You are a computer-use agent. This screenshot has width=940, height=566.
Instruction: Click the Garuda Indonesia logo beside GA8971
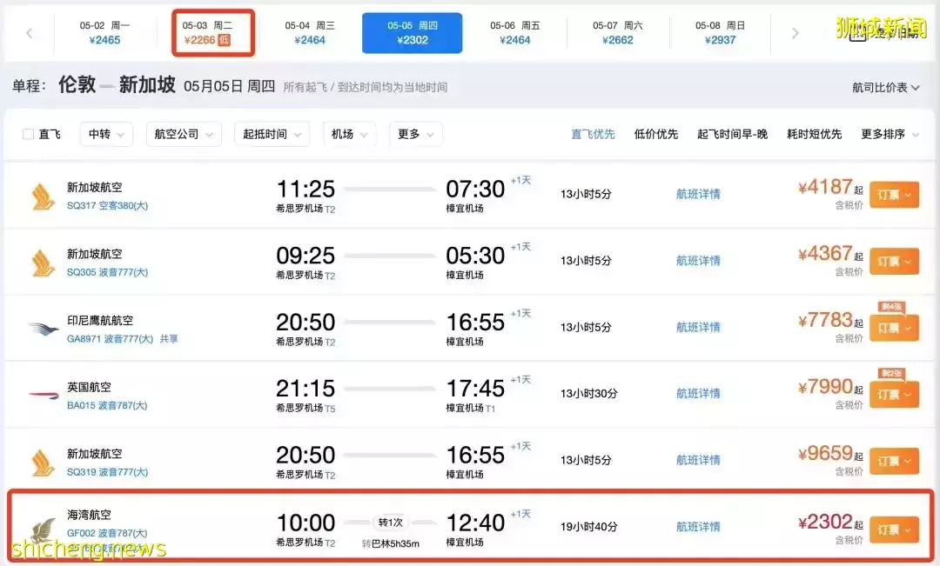[x=44, y=327]
